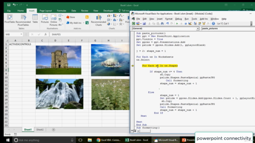Open the Windows Start menu
Screen dimensions: 255x143
click(x=8, y=140)
